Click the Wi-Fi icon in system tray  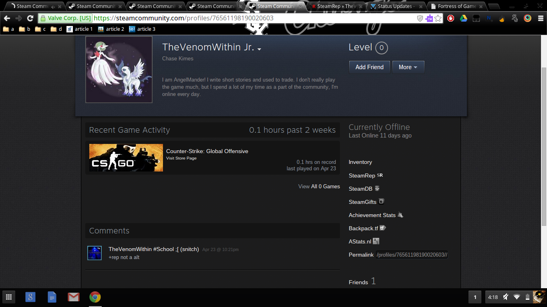pyautogui.click(x=517, y=297)
